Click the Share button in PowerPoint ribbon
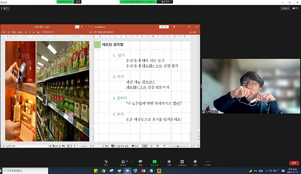Screen dimensions: 301x174 (193, 32)
